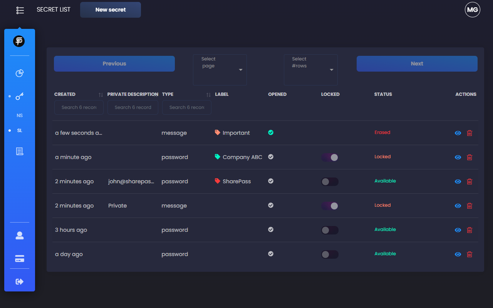
Task: Unlock the Company ABC password toggle
Action: [x=330, y=157]
